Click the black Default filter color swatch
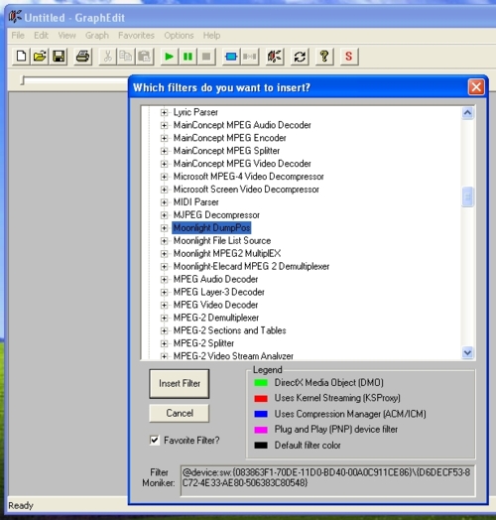This screenshot has width=496, height=520. point(261,446)
